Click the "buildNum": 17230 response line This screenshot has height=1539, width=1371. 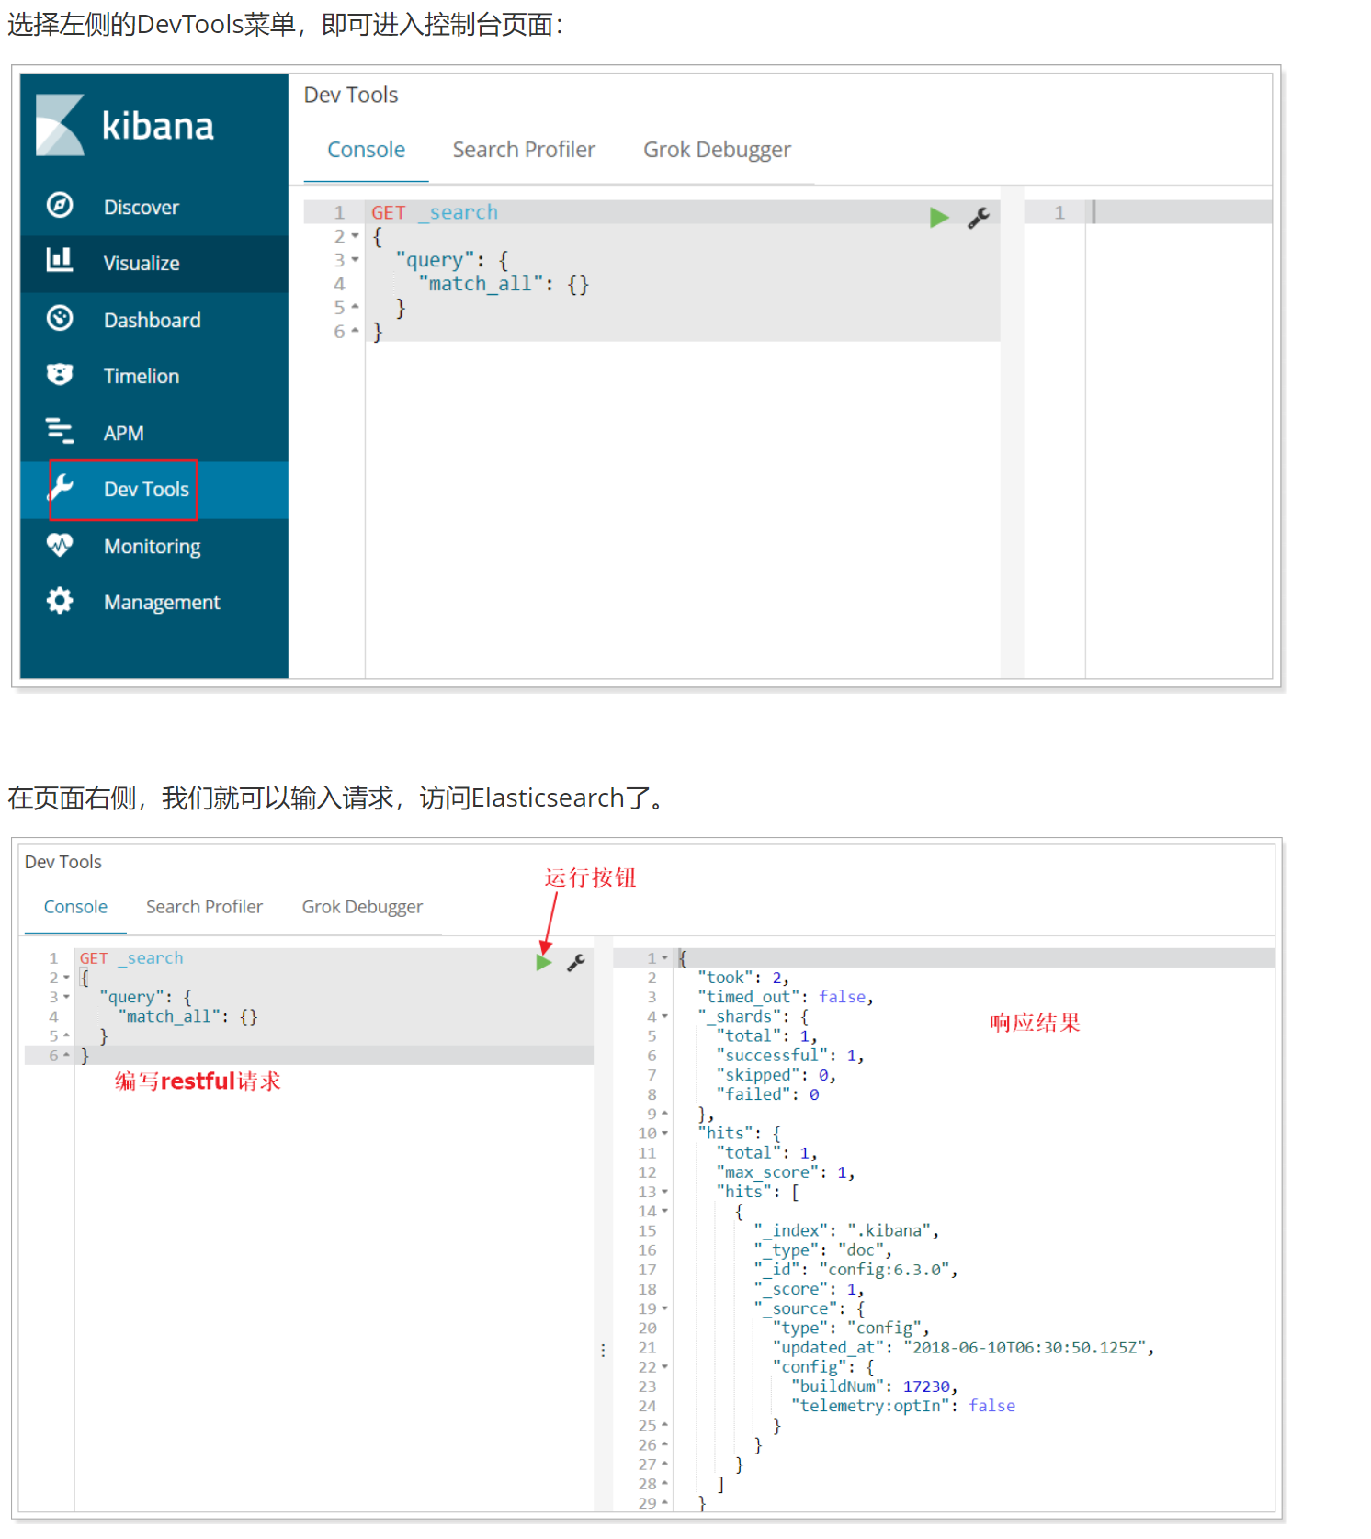coord(875,1386)
